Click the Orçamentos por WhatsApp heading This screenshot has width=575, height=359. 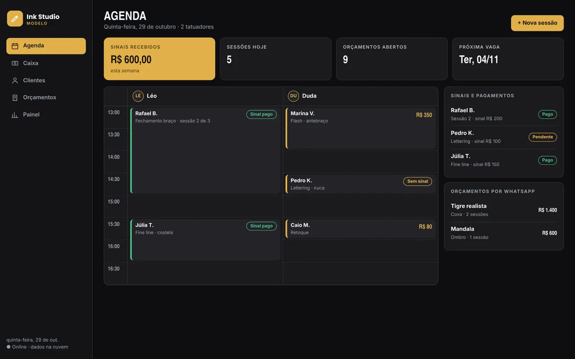(493, 191)
